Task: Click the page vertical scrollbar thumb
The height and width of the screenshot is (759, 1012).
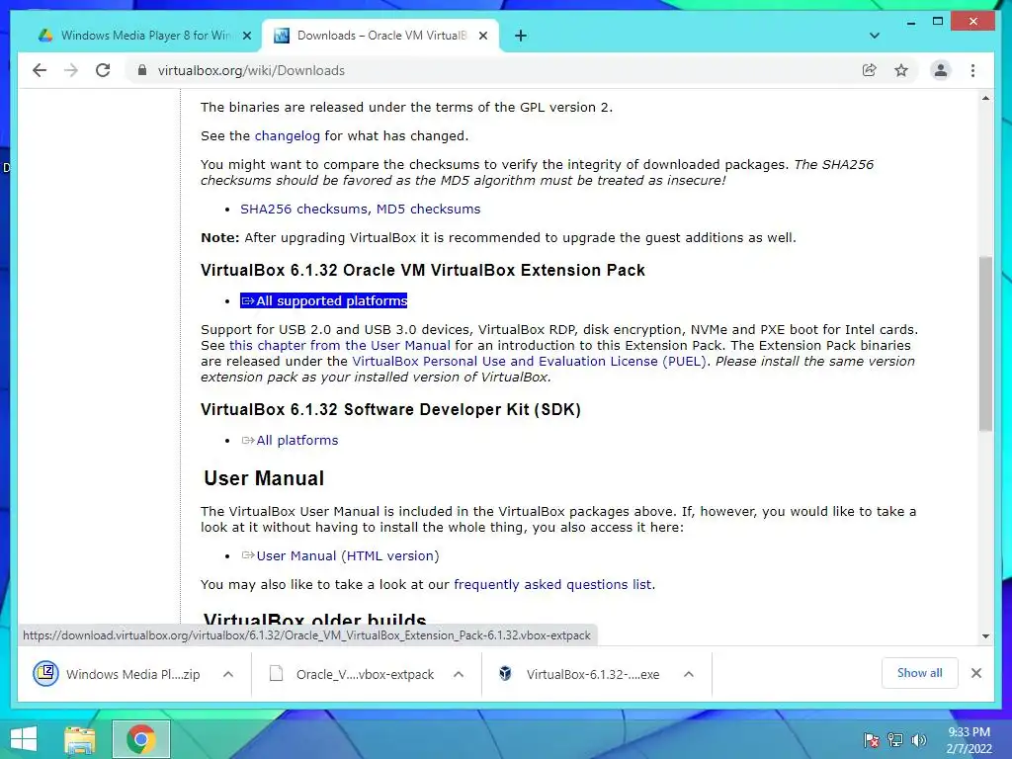Action: (985, 343)
